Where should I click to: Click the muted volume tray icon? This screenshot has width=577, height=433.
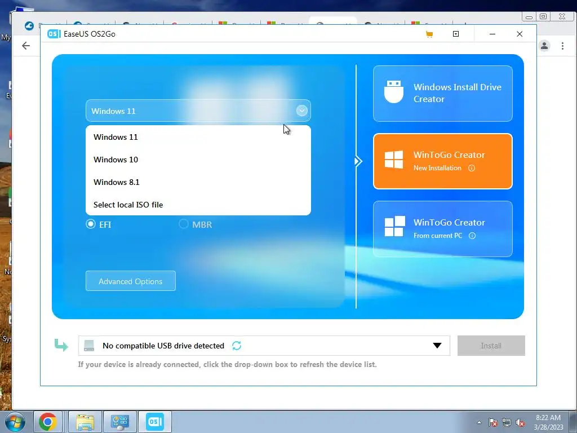520,422
